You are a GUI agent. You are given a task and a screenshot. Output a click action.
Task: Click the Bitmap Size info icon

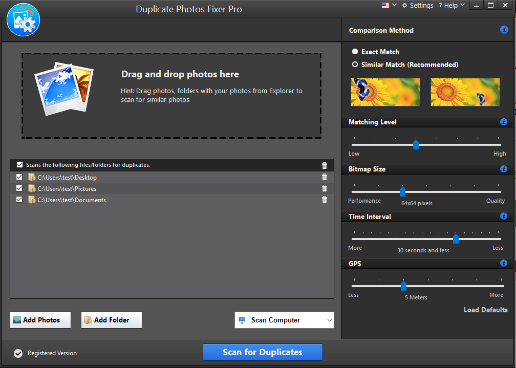503,169
